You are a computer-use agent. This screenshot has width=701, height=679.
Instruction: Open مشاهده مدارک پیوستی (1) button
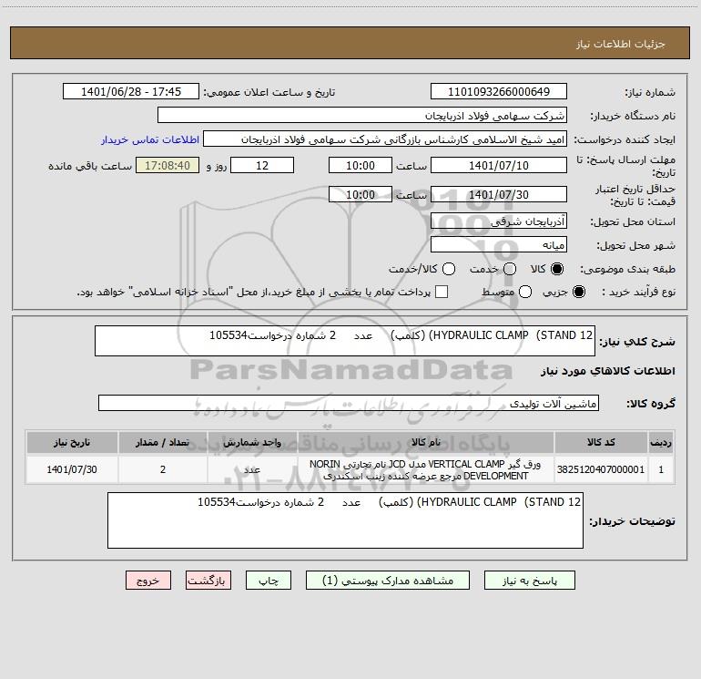tap(388, 581)
